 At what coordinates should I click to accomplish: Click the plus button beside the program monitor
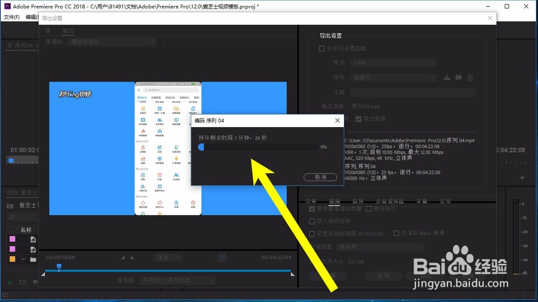pos(522,178)
